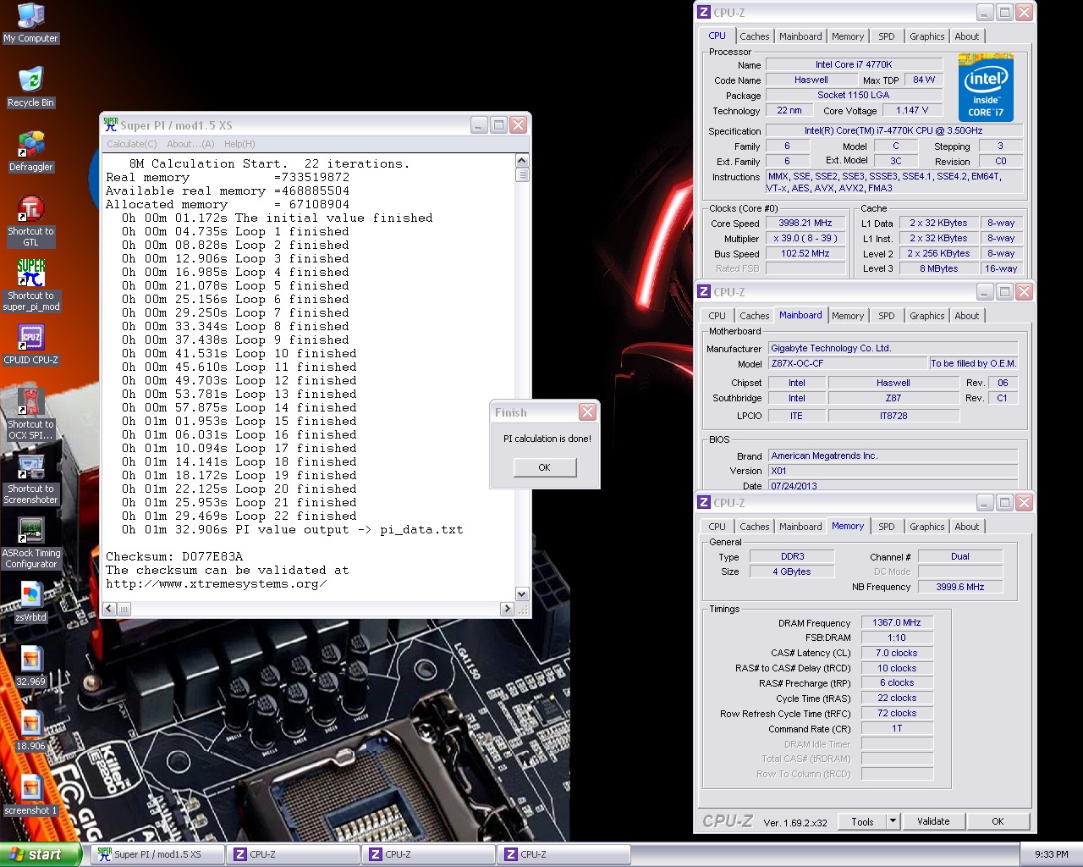The image size is (1083, 867).
Task: Open the Calculate(C) menu in Super PI
Action: pyautogui.click(x=131, y=144)
